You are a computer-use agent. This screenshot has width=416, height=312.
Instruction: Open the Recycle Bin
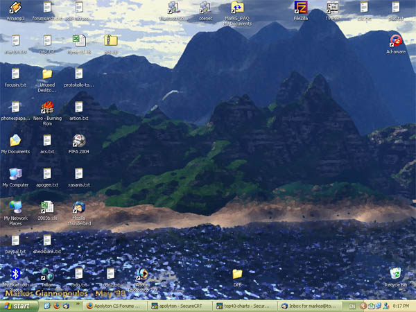point(395,275)
